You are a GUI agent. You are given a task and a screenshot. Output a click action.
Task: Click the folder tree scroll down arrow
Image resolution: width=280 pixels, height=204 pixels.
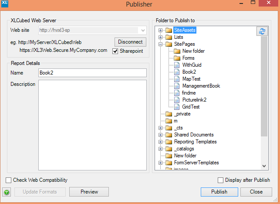264,166
